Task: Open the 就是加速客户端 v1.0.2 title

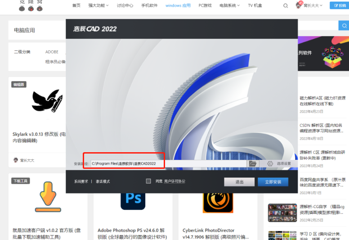Action: [x=47, y=234]
